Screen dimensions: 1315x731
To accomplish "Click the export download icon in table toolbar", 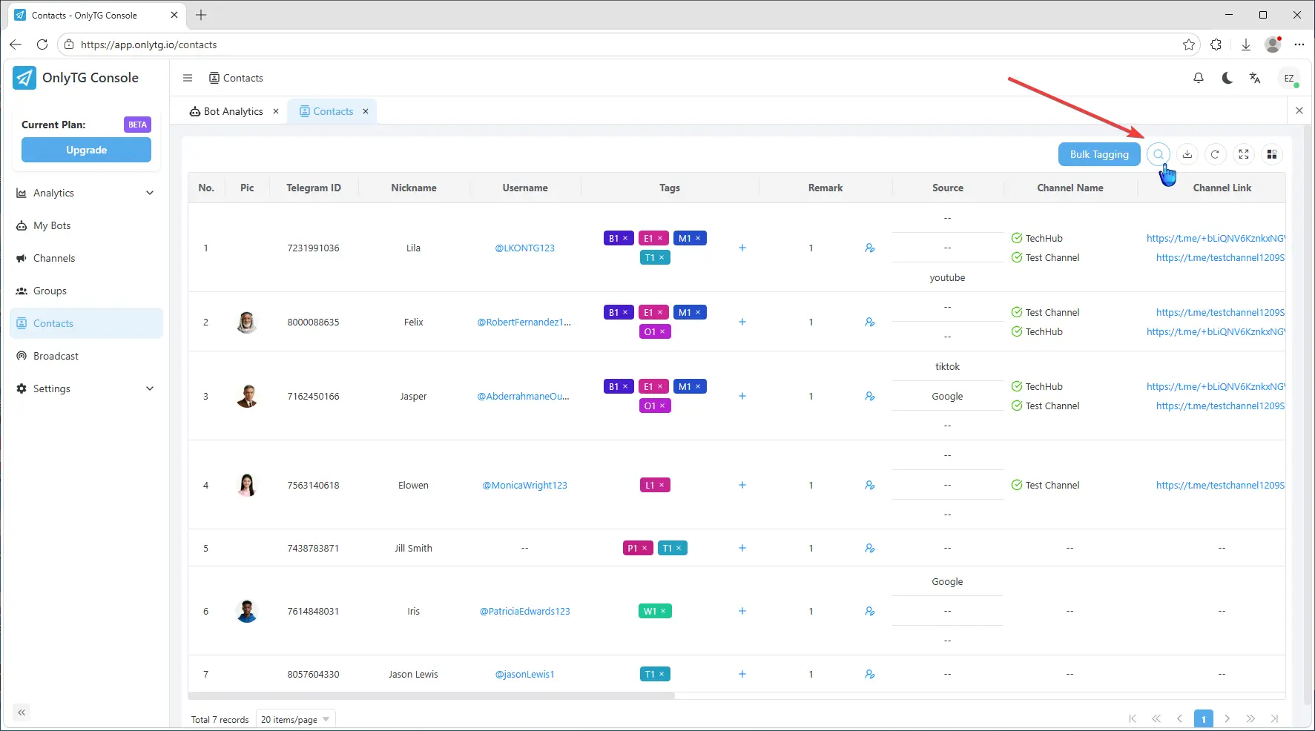I will pyautogui.click(x=1187, y=154).
